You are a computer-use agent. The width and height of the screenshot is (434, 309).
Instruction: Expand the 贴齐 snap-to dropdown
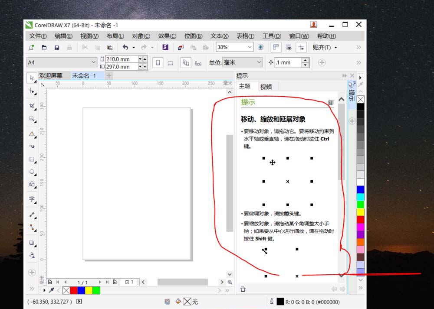pyautogui.click(x=336, y=48)
